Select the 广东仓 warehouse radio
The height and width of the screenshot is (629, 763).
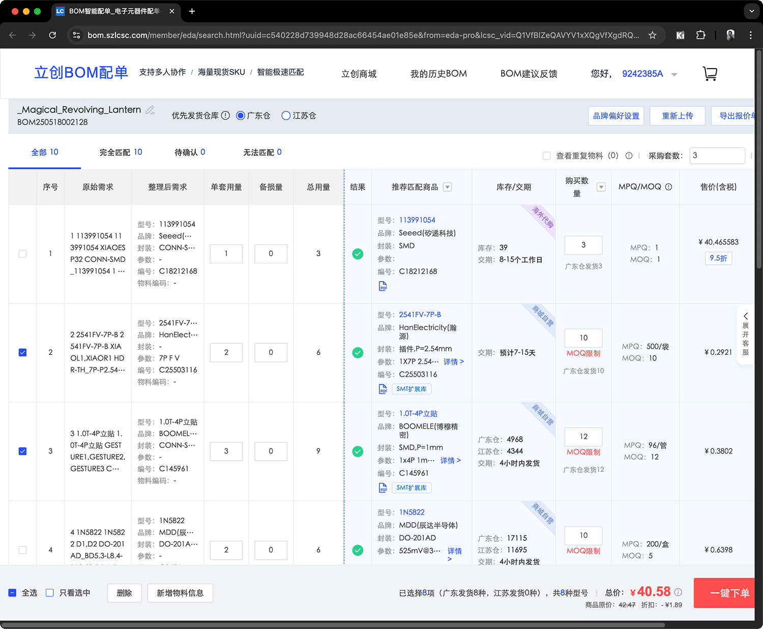point(241,115)
